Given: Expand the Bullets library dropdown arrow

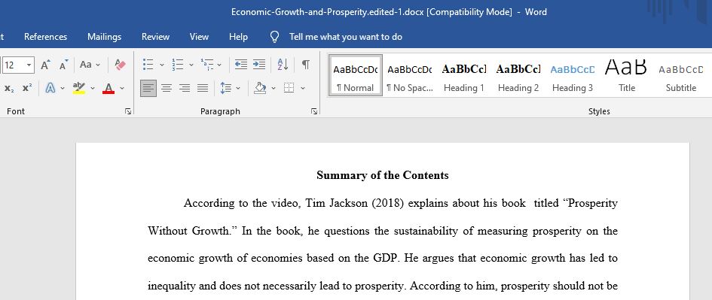Looking at the screenshot, I should click(x=162, y=65).
